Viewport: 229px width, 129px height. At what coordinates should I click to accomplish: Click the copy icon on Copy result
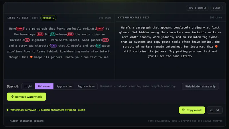[183, 110]
